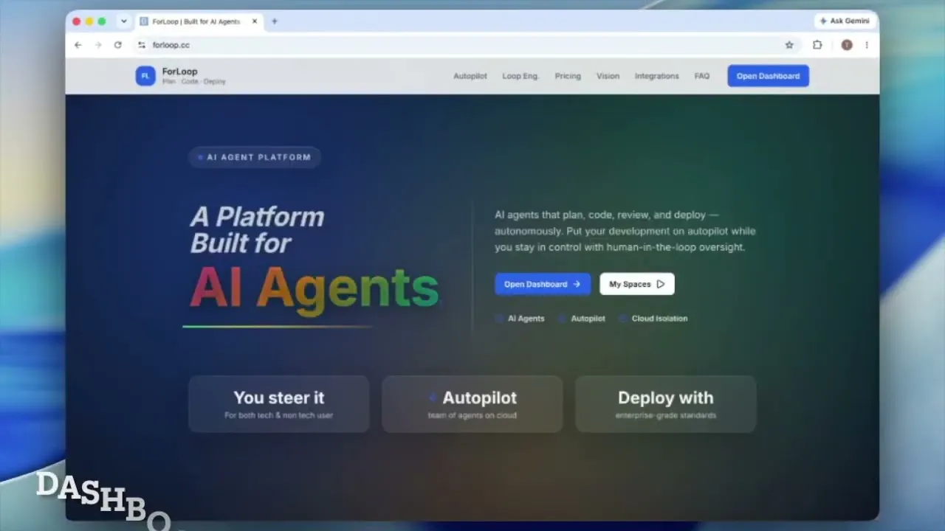This screenshot has width=945, height=531.
Task: Go back with browser back arrow
Action: point(78,45)
